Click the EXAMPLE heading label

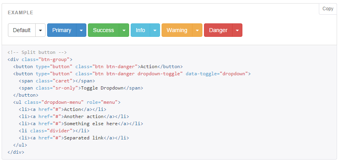[21, 13]
